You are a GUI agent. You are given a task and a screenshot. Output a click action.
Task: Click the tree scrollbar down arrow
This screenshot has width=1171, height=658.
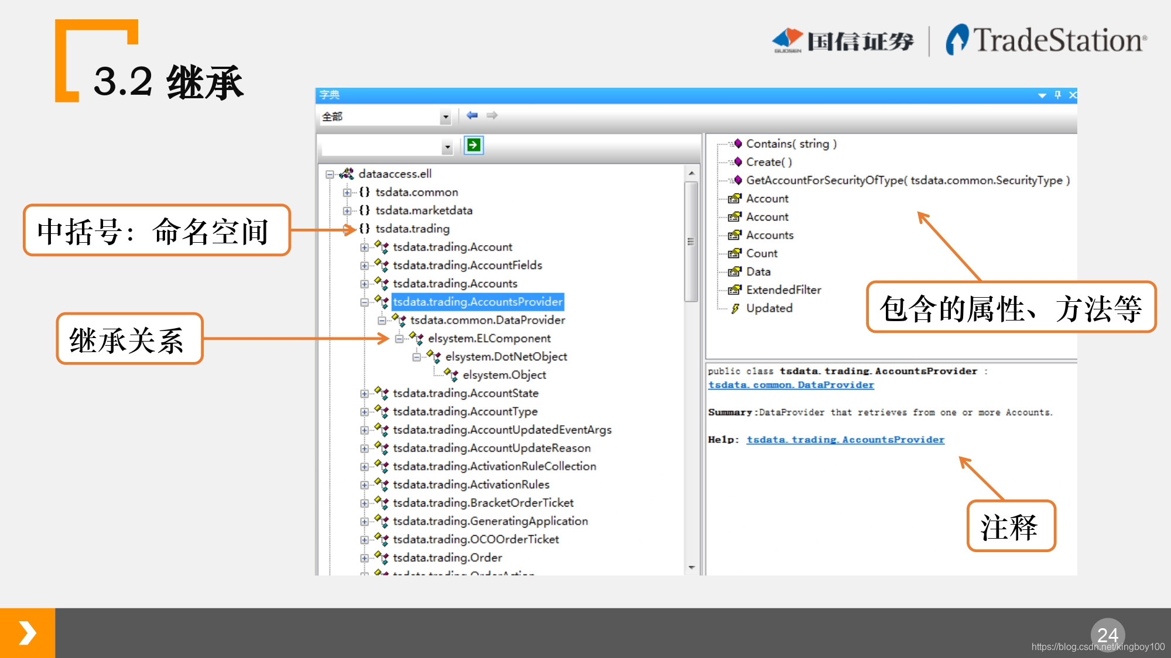click(691, 567)
